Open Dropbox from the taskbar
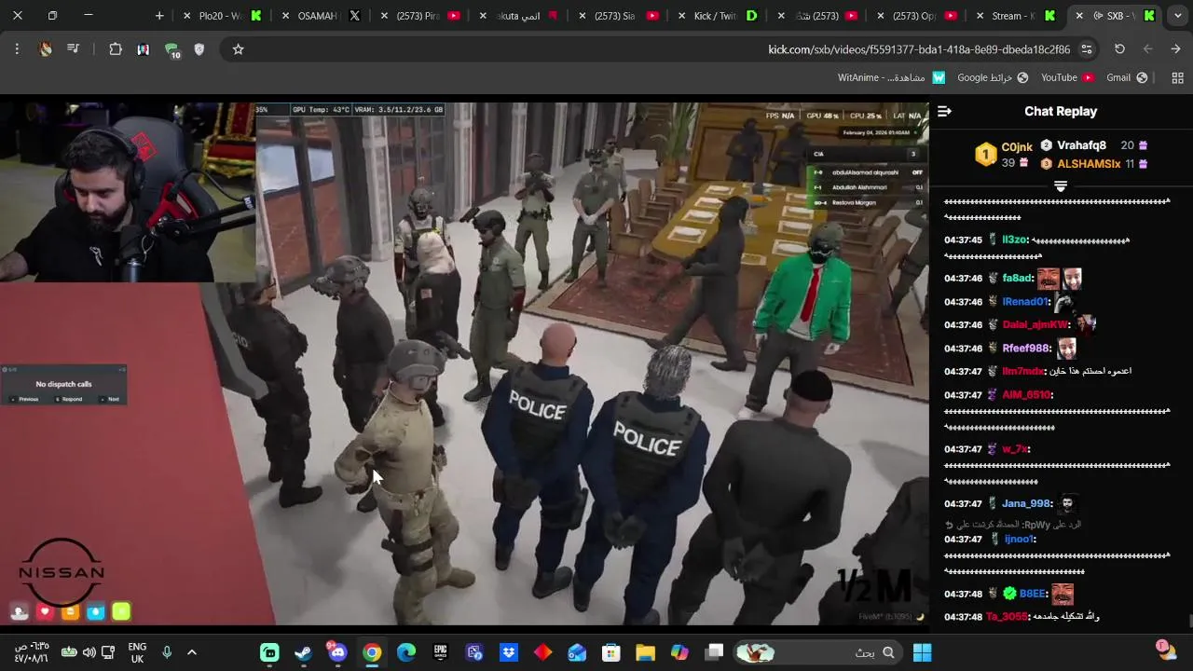The height and width of the screenshot is (671, 1193). (x=509, y=652)
